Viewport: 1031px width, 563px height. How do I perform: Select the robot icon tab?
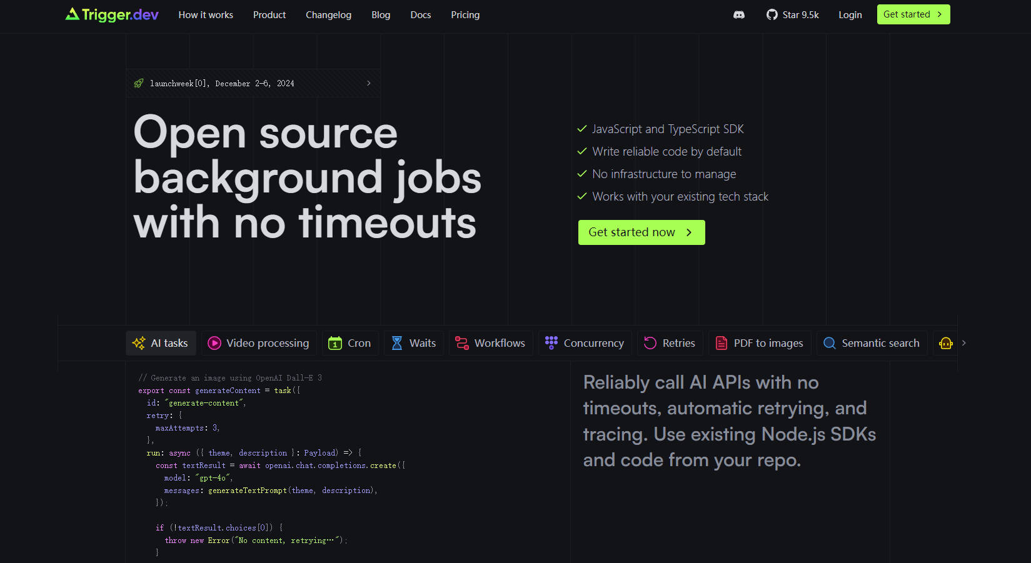(945, 343)
